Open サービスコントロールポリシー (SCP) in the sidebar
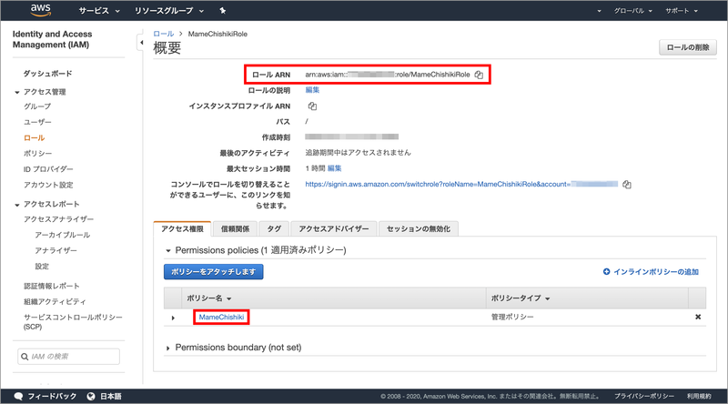The height and width of the screenshot is (404, 728). 73,322
